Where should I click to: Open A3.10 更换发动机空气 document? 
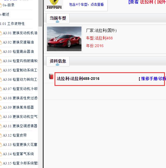(20, 117)
